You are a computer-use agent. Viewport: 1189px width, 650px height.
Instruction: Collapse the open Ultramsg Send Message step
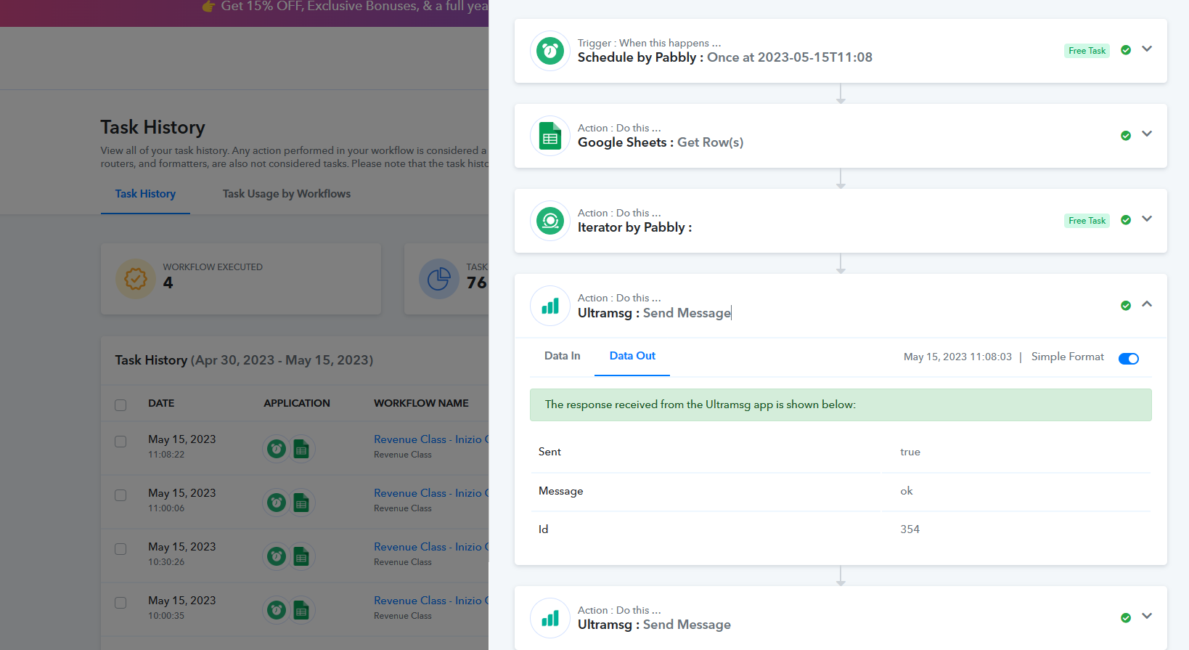click(x=1147, y=304)
